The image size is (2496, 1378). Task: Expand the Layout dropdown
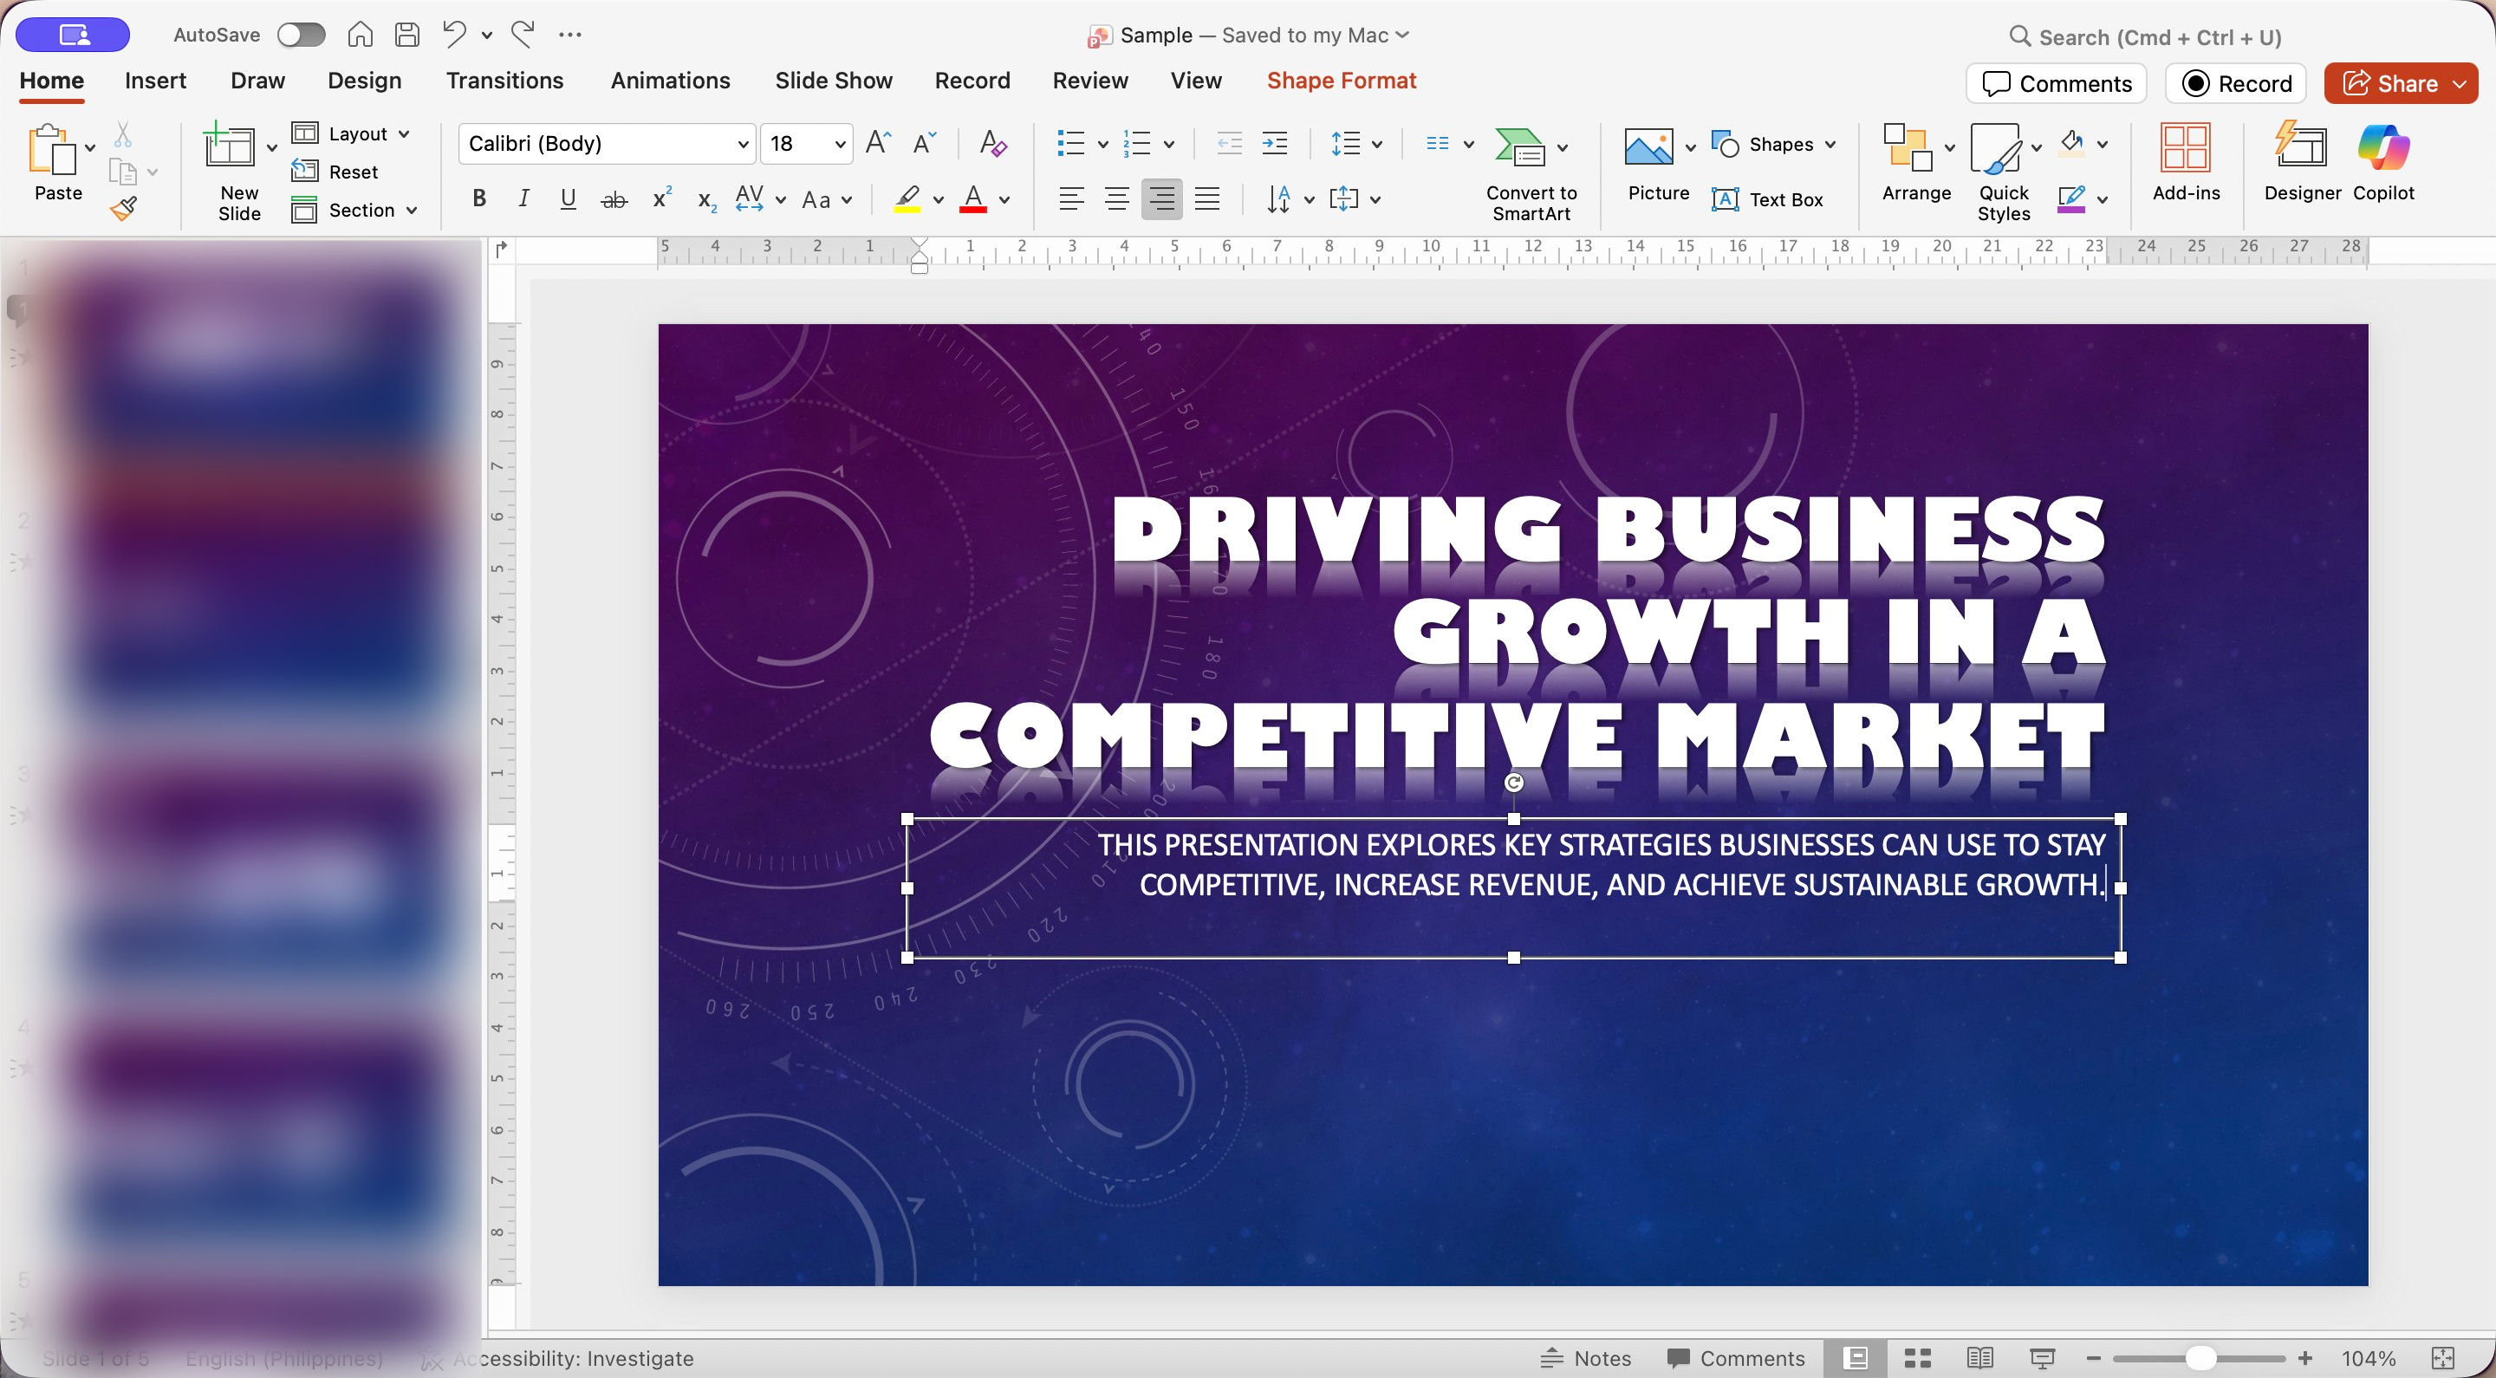click(404, 133)
